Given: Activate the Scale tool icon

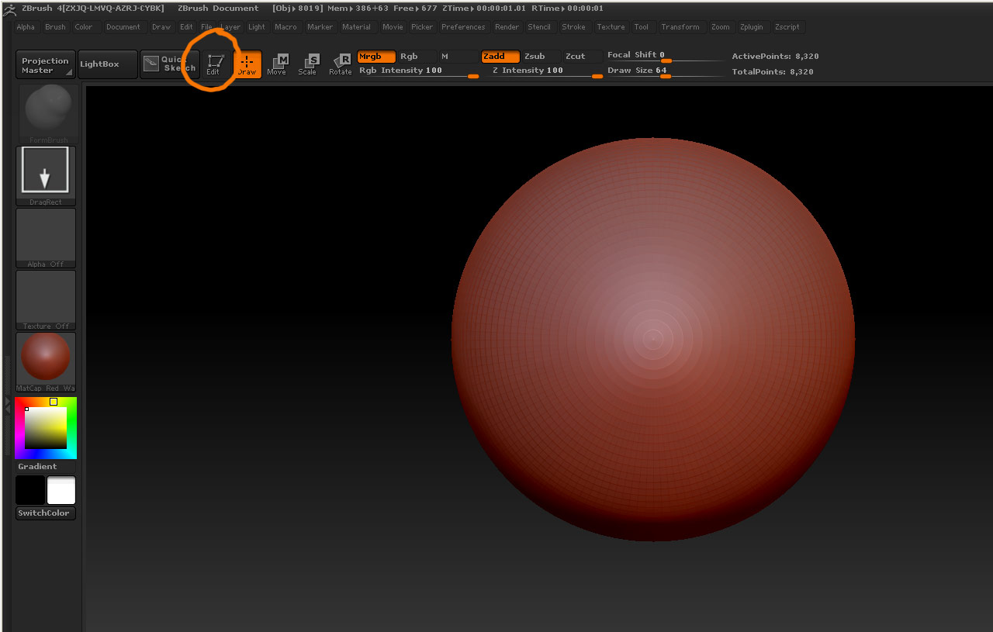Looking at the screenshot, I should pyautogui.click(x=309, y=64).
